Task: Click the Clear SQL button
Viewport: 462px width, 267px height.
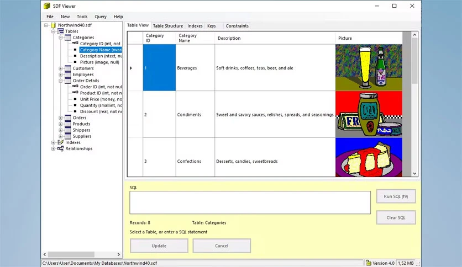Action: click(396, 217)
